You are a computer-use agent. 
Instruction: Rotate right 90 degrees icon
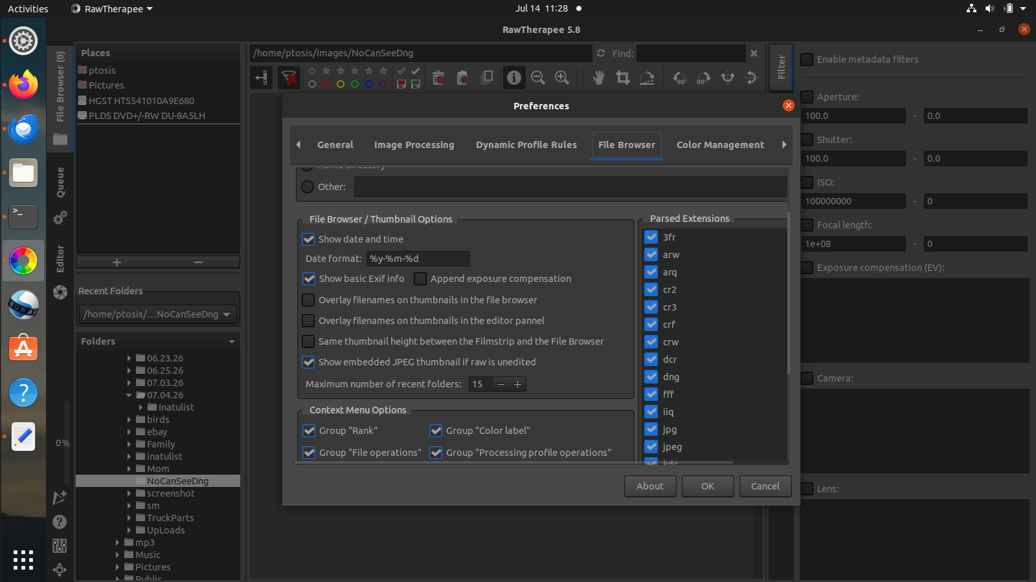[703, 78]
